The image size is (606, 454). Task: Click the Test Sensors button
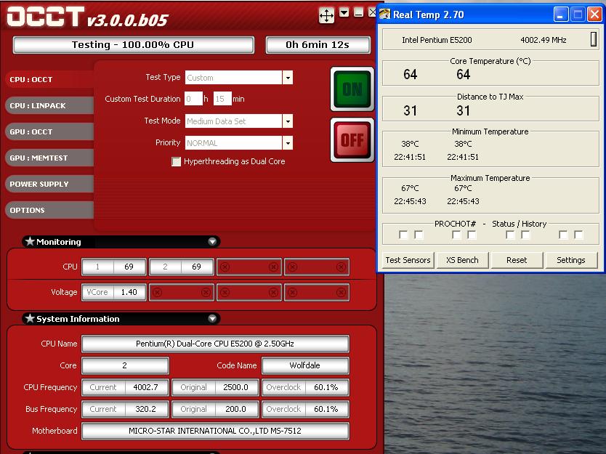(x=408, y=260)
